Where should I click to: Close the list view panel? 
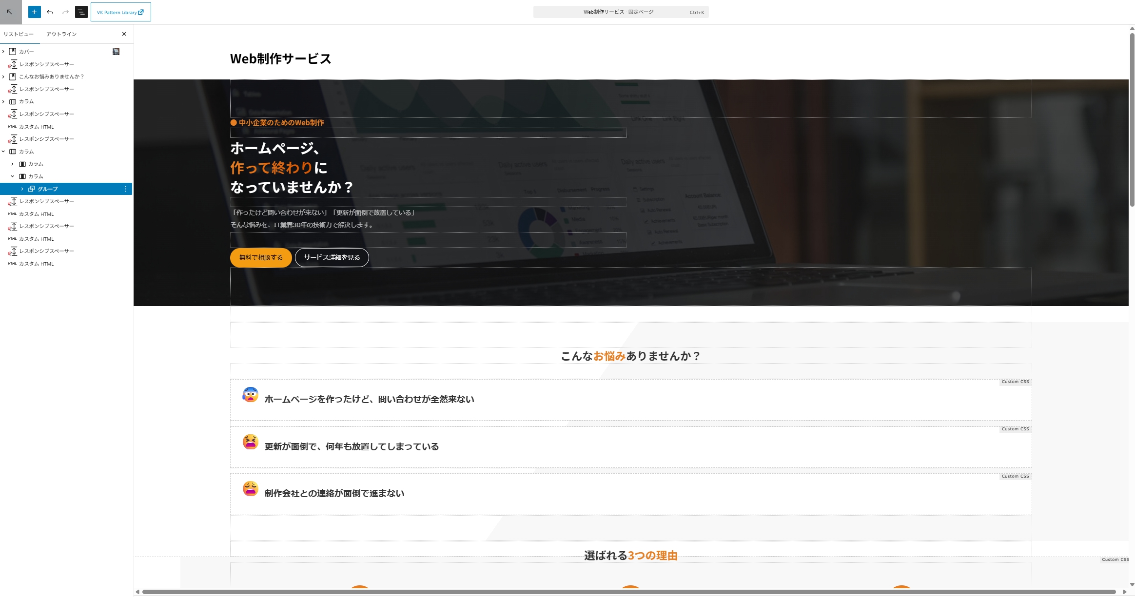pyautogui.click(x=124, y=34)
